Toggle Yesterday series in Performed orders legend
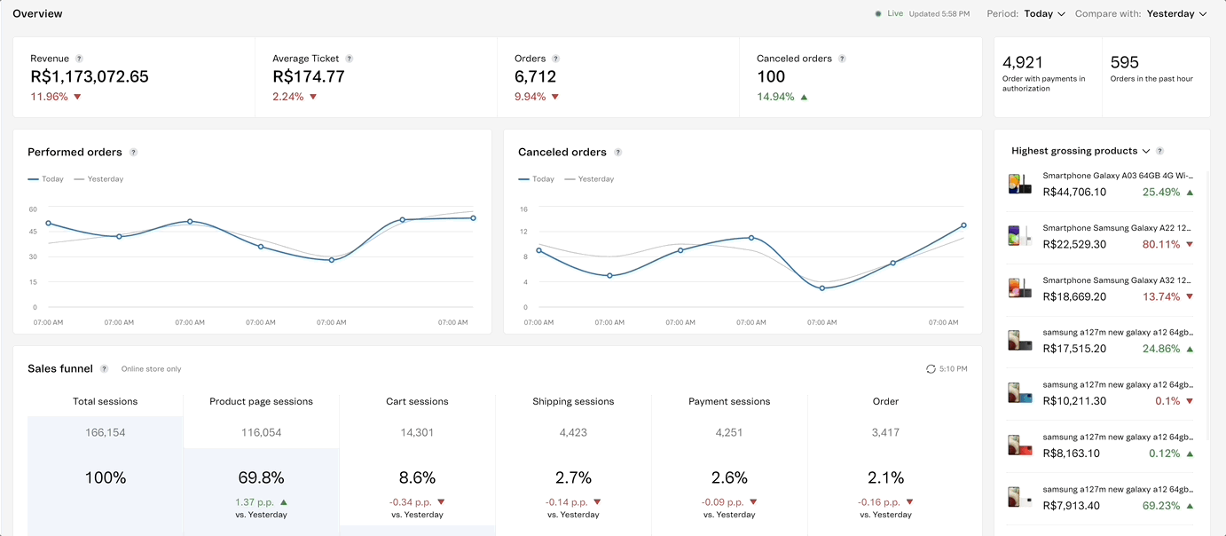The image size is (1226, 536). [98, 179]
